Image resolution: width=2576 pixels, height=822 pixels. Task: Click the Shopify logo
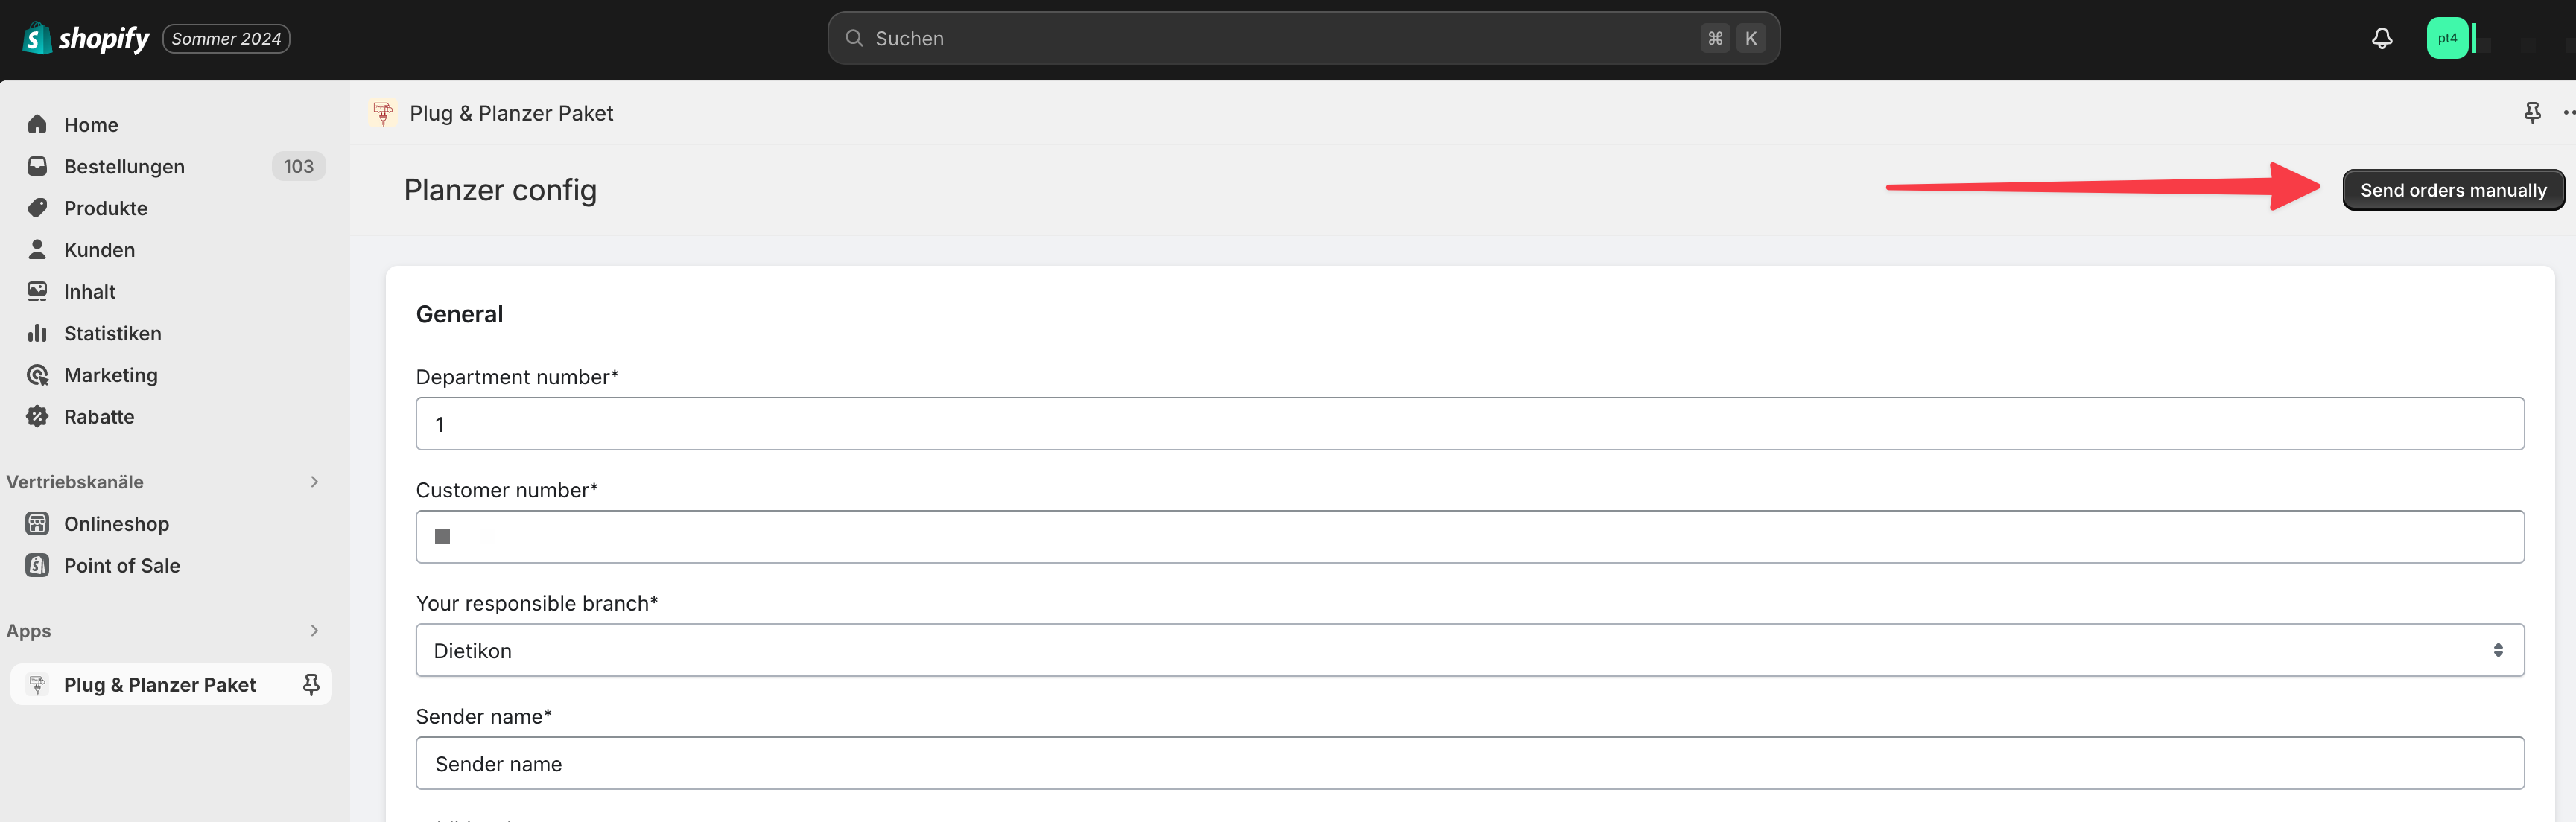(85, 39)
